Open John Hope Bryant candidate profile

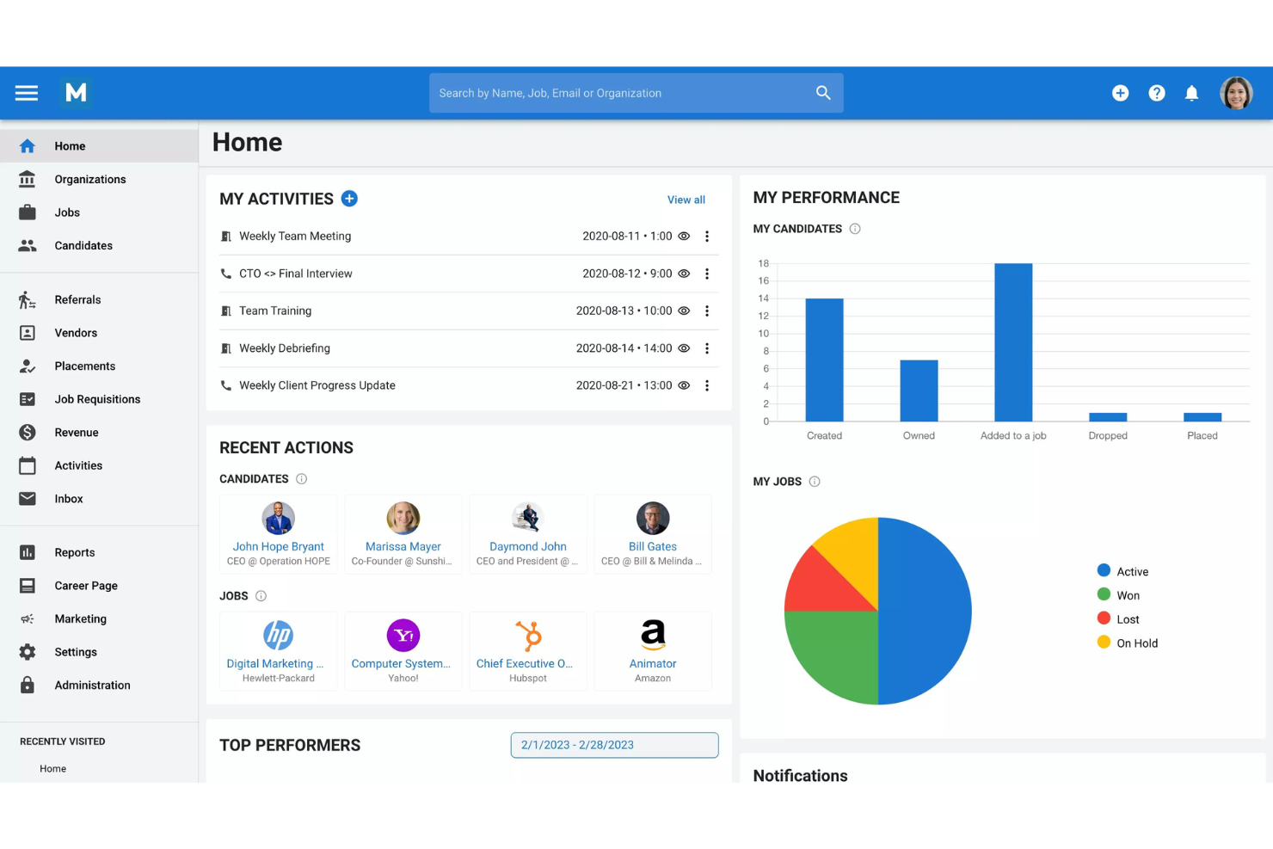pyautogui.click(x=278, y=546)
